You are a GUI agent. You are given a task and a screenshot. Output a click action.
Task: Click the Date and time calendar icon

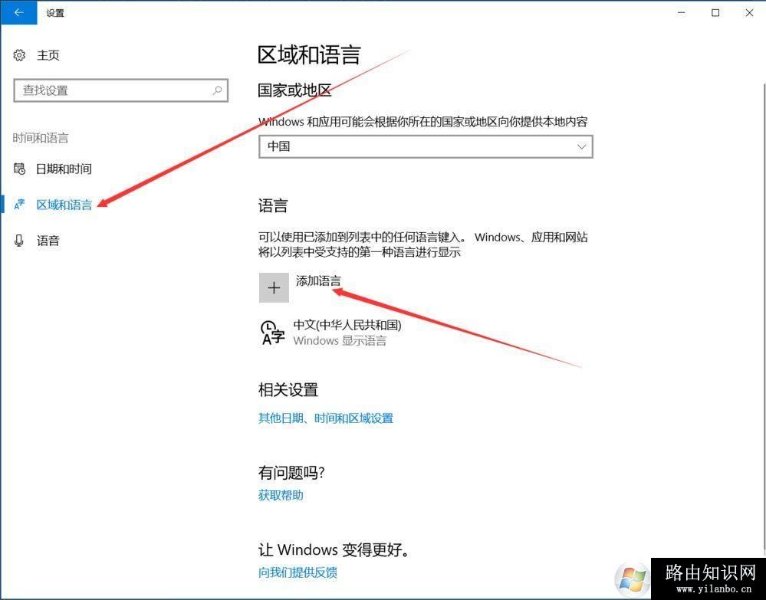click(19, 169)
